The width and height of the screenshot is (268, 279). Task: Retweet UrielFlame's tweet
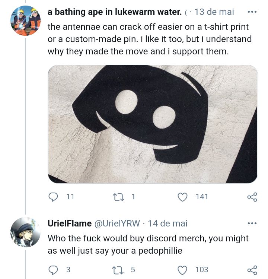click(118, 270)
